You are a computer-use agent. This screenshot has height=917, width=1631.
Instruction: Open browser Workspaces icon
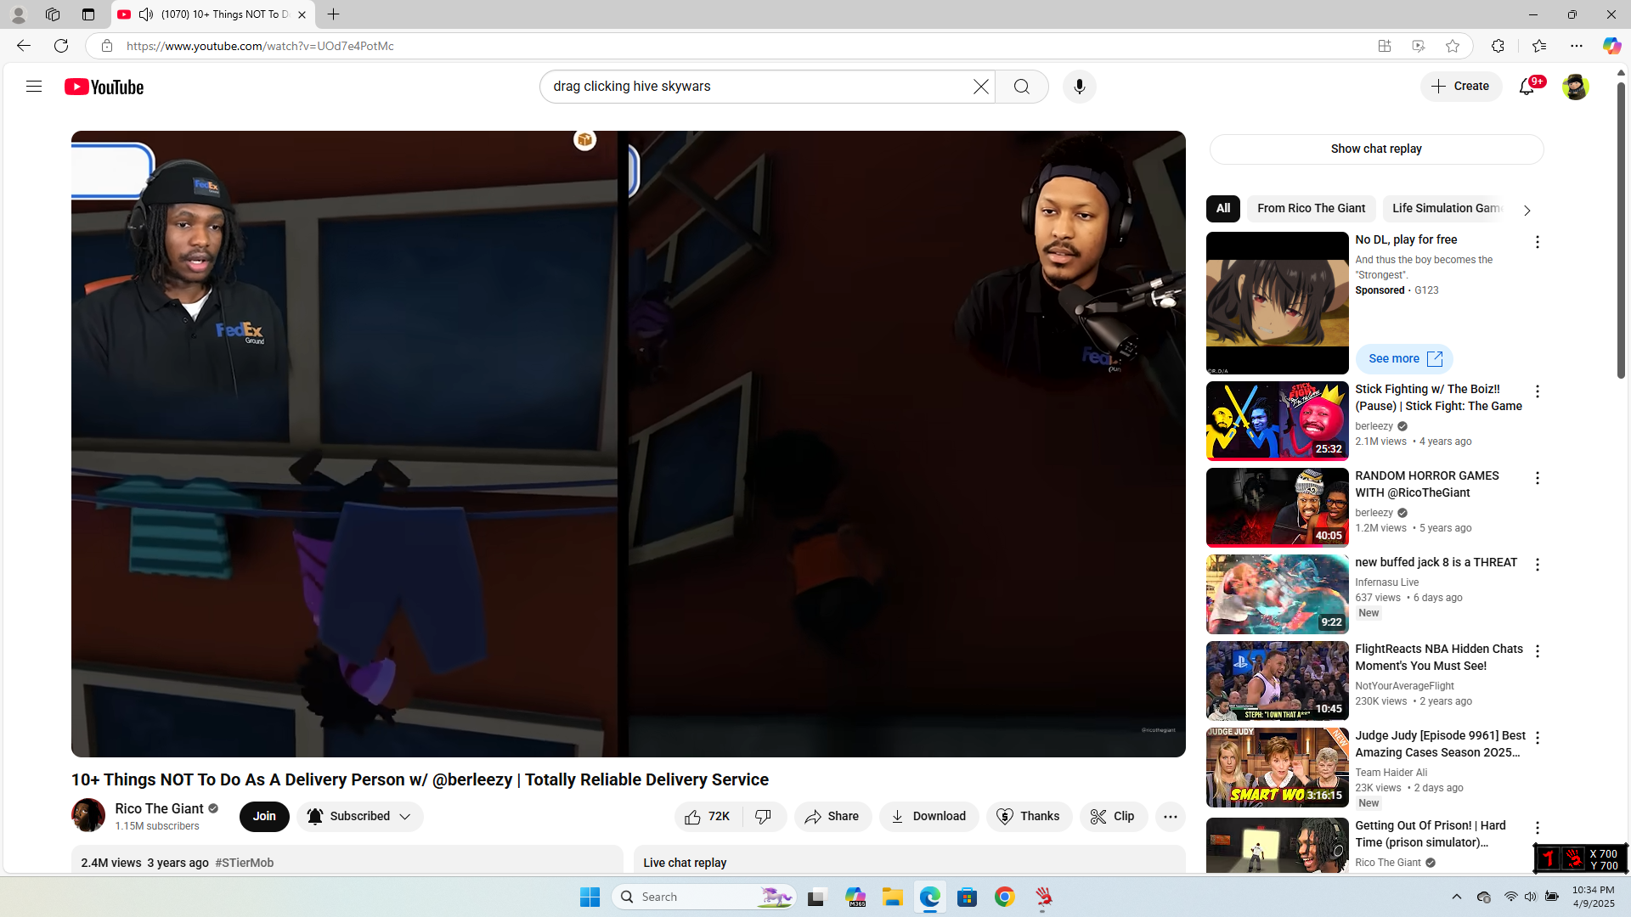point(53,14)
